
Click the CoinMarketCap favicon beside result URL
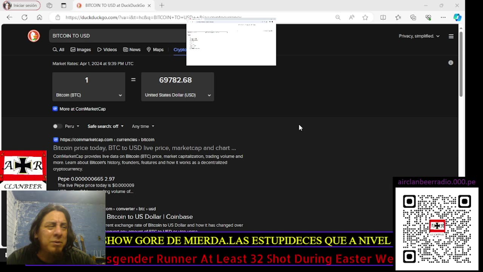point(56,139)
